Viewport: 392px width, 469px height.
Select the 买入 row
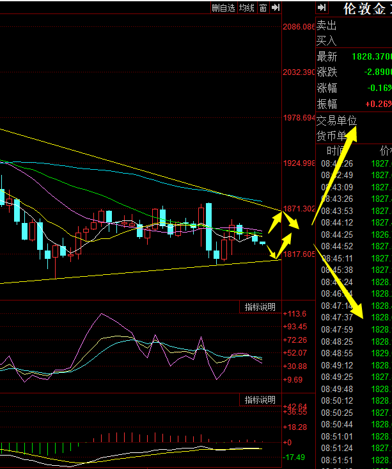pyautogui.click(x=354, y=40)
